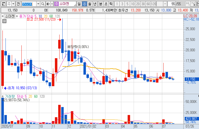Viewport: 199px width, 129px height.
Task: Click the stock name 소마젠 in toolbar
Action: [64, 4]
